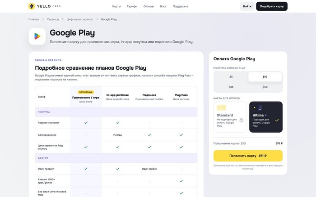Click the Войти button
The width and height of the screenshot is (316, 197).
(247, 6)
